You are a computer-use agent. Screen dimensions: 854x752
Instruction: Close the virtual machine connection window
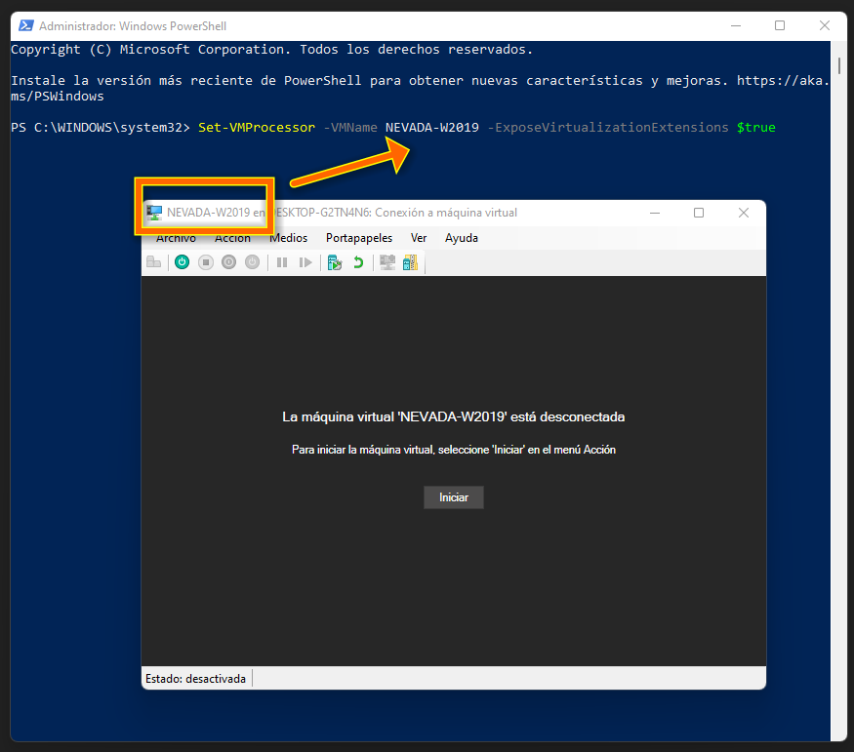[744, 213]
